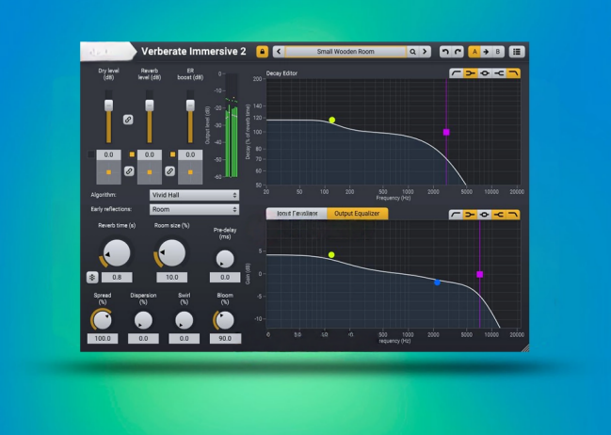Click the Room size 10.0 field

tap(172, 277)
